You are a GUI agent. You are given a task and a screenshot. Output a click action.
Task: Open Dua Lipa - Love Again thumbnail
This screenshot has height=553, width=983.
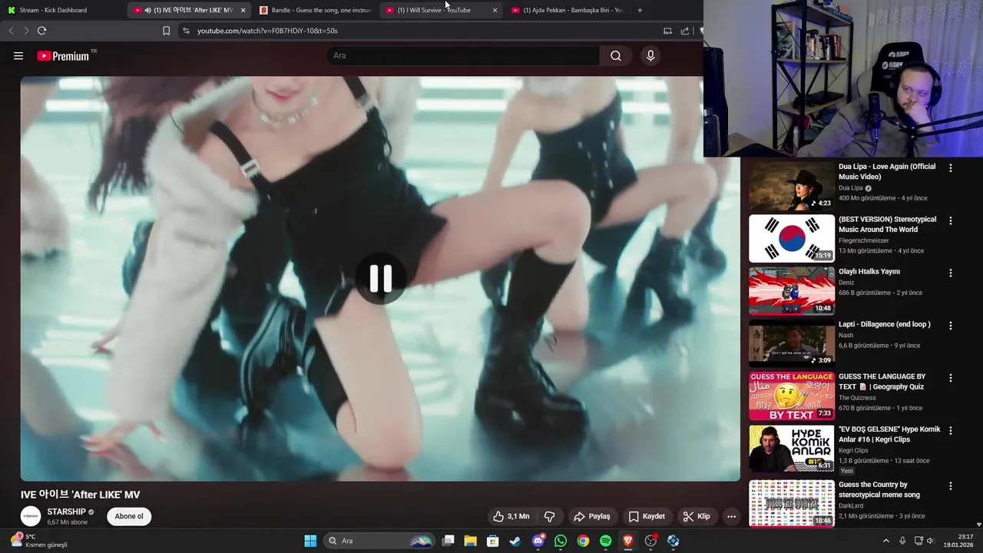tap(791, 186)
